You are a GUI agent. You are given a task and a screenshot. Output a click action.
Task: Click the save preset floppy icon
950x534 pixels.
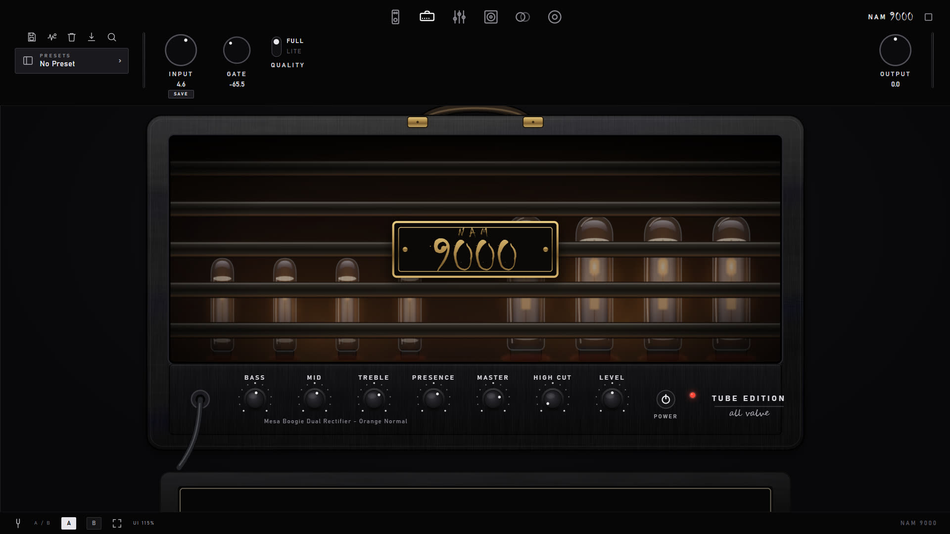[x=32, y=37]
